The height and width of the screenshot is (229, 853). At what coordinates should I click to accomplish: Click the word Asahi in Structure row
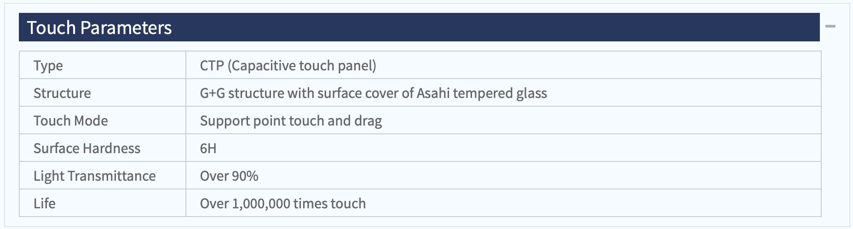click(x=433, y=93)
